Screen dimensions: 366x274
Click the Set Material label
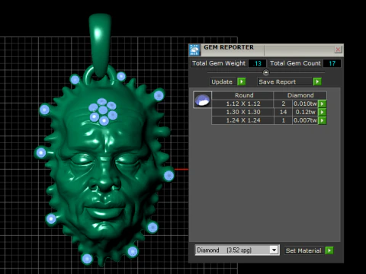click(x=303, y=250)
